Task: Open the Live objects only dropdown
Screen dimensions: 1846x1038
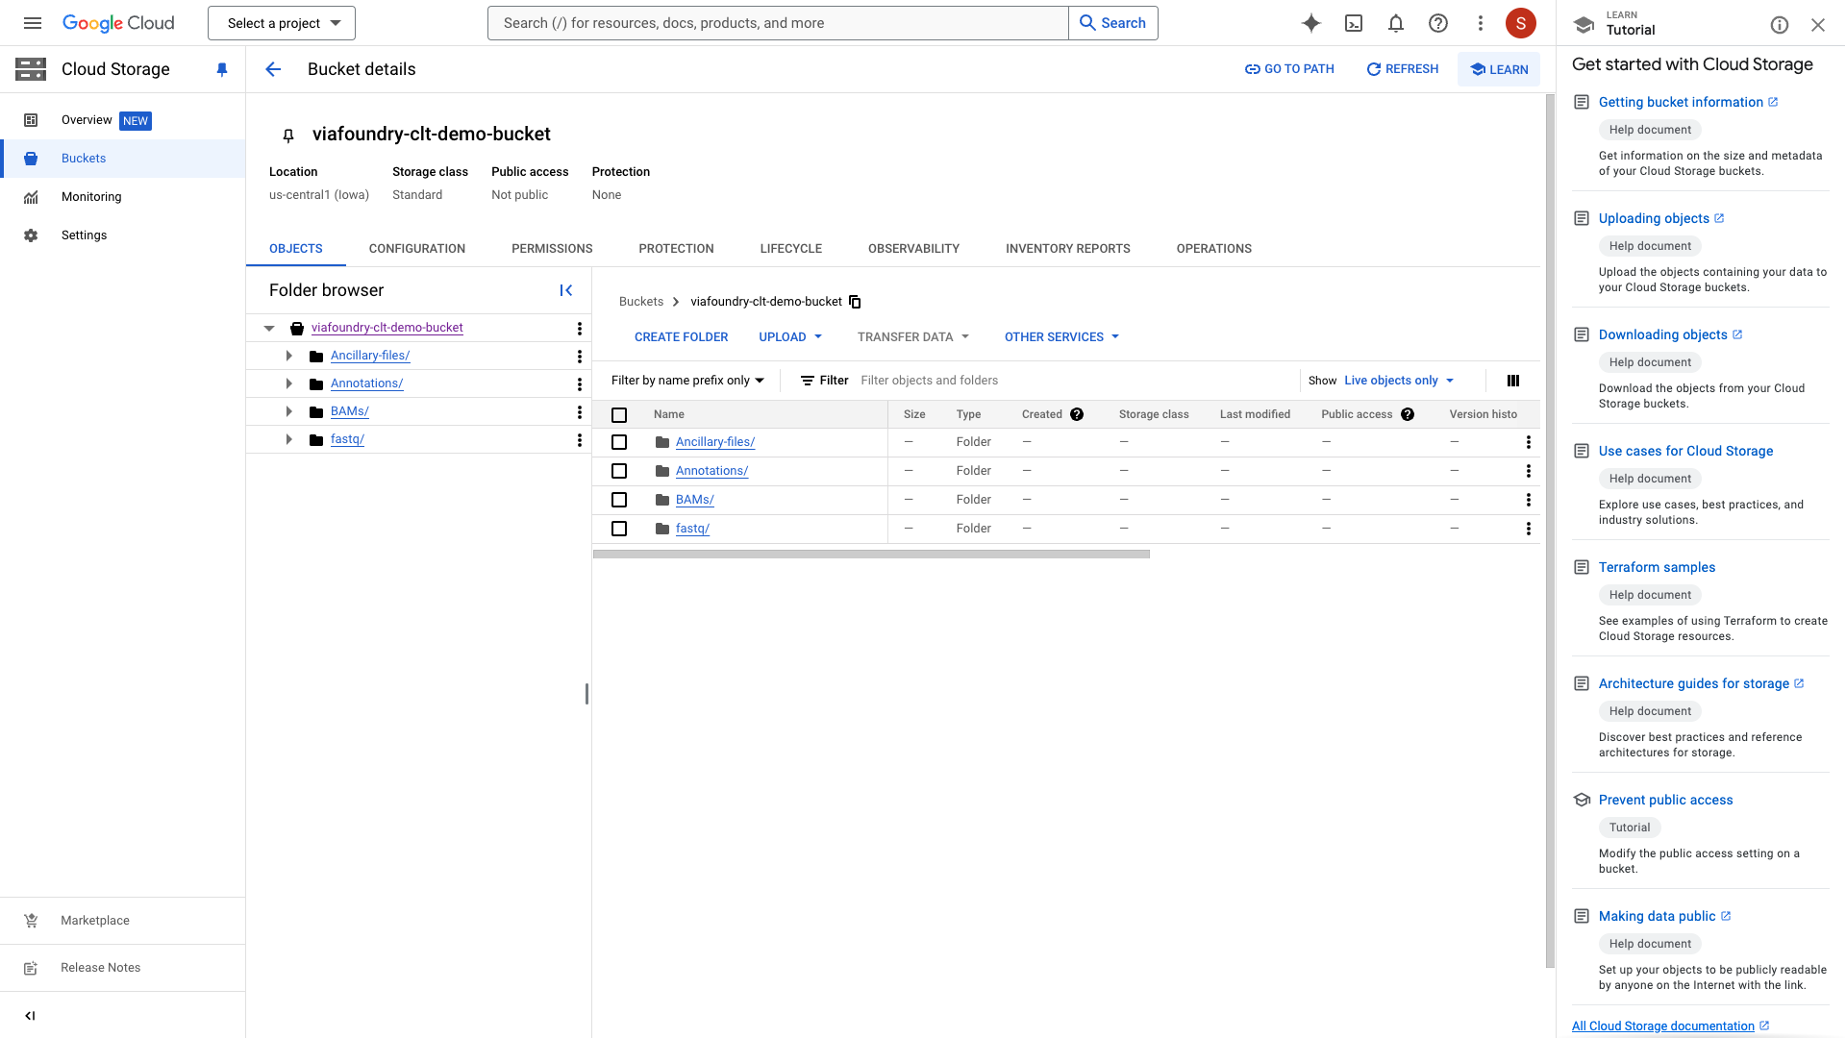Action: (x=1399, y=381)
